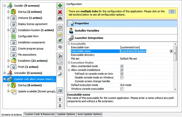Collapse the Updater with silent version check node
The height and width of the screenshot is (117, 182).
(x=5, y=79)
